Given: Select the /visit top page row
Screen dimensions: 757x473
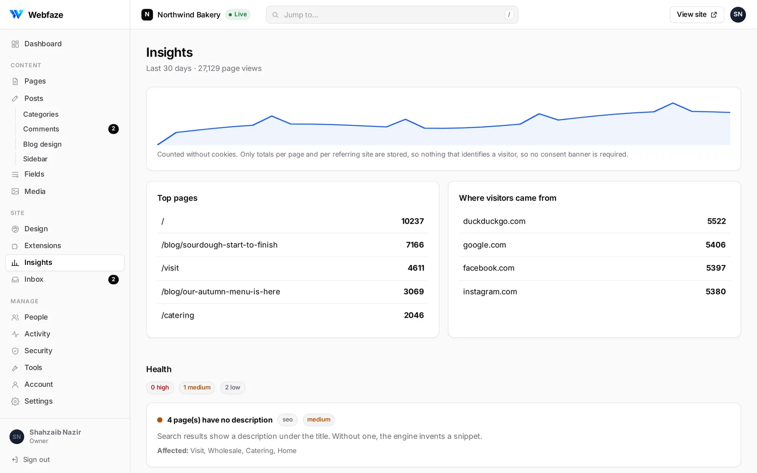Looking at the screenshot, I should pyautogui.click(x=292, y=268).
